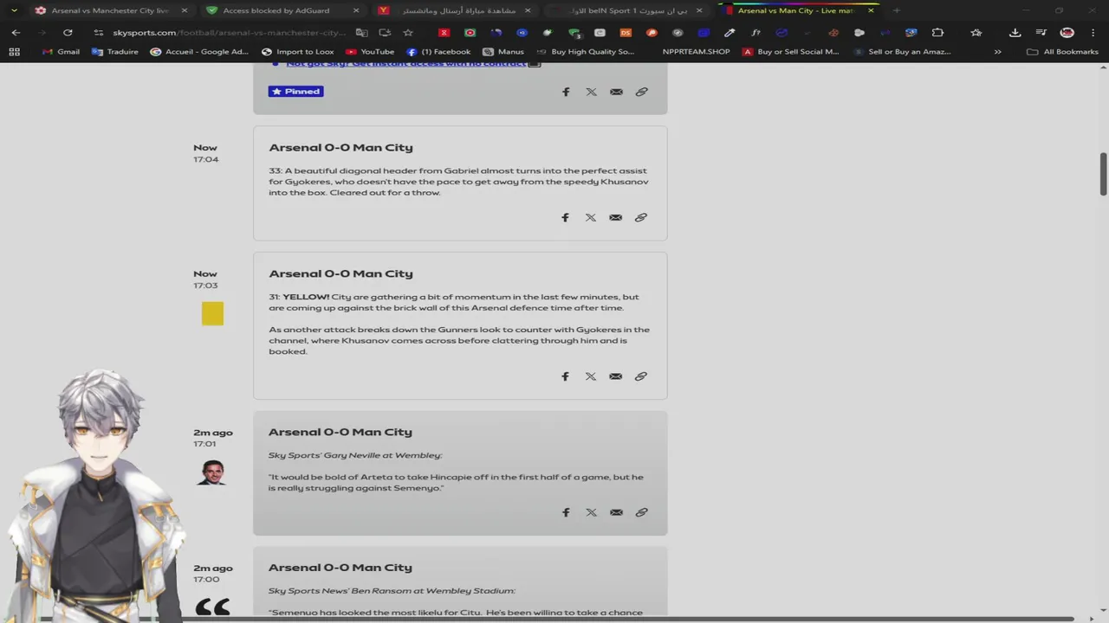Reload the Sky Sports page
The height and width of the screenshot is (623, 1109).
tap(68, 32)
